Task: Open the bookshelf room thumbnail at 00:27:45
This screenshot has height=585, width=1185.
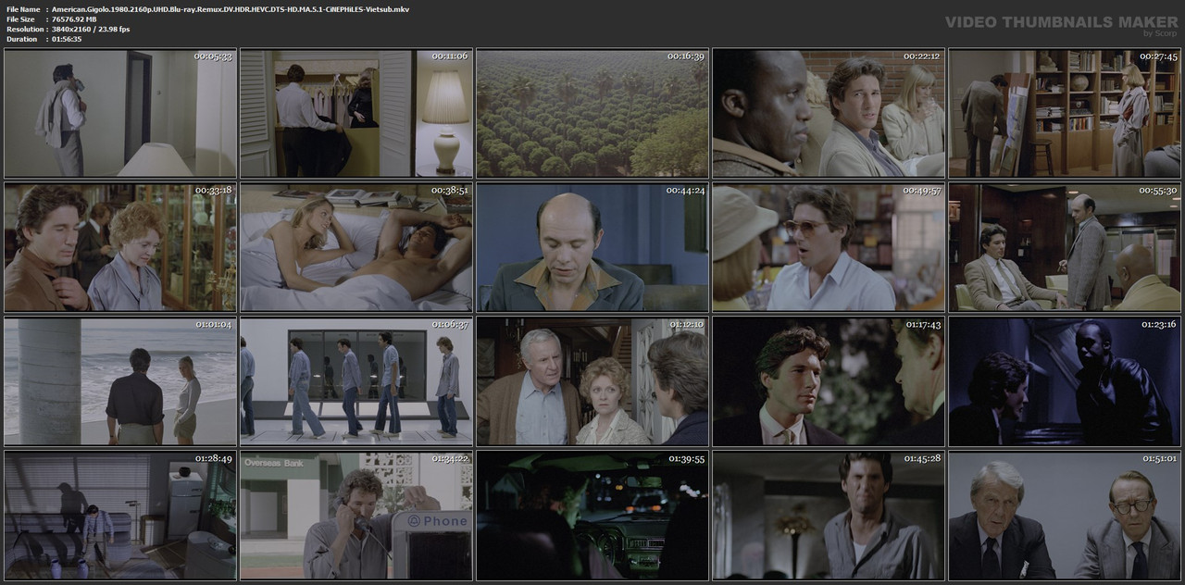Action: pyautogui.click(x=1065, y=113)
